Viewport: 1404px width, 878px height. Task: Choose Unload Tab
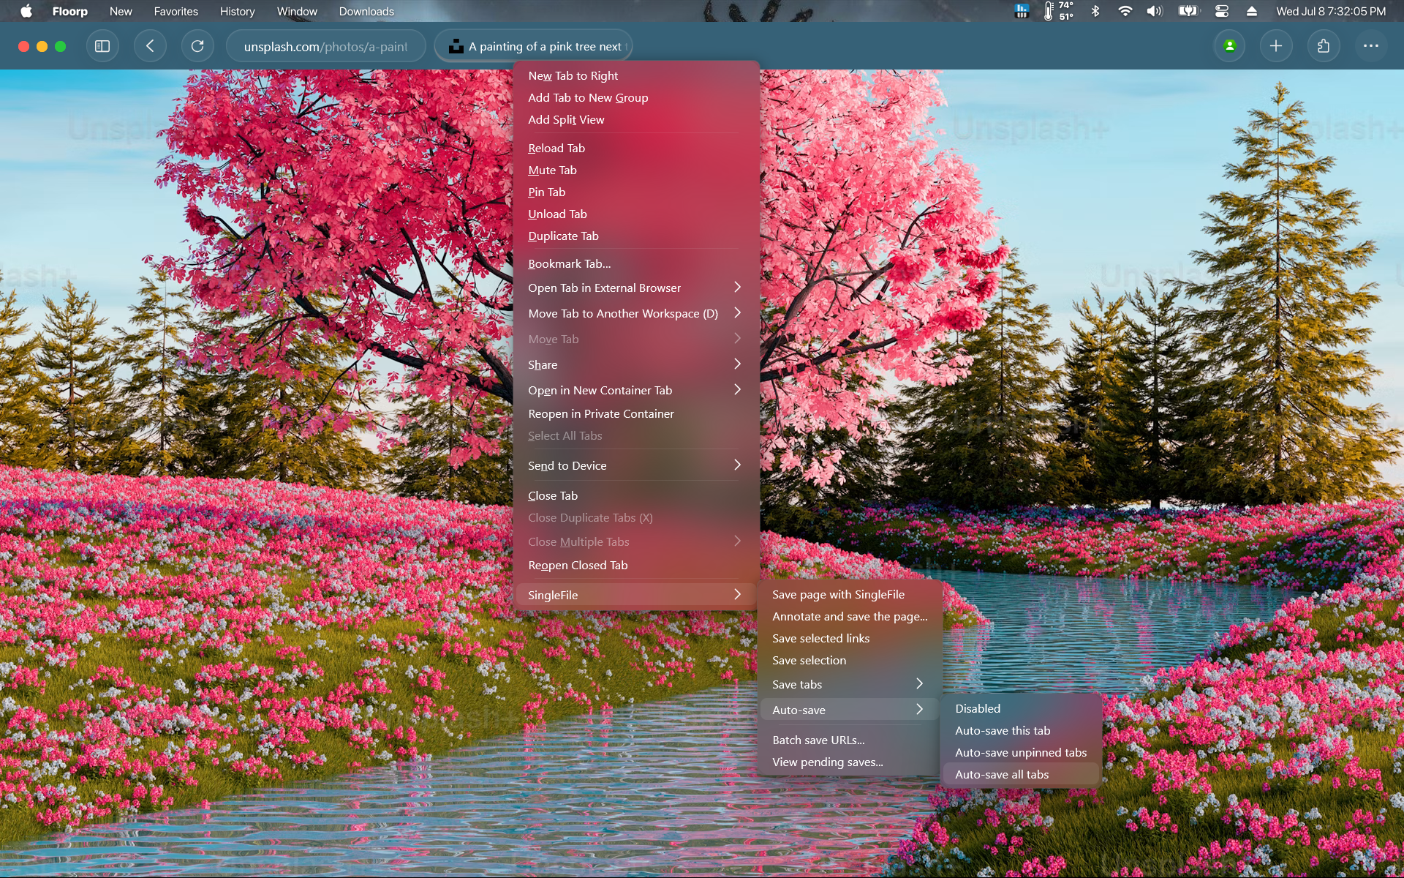tap(636, 214)
